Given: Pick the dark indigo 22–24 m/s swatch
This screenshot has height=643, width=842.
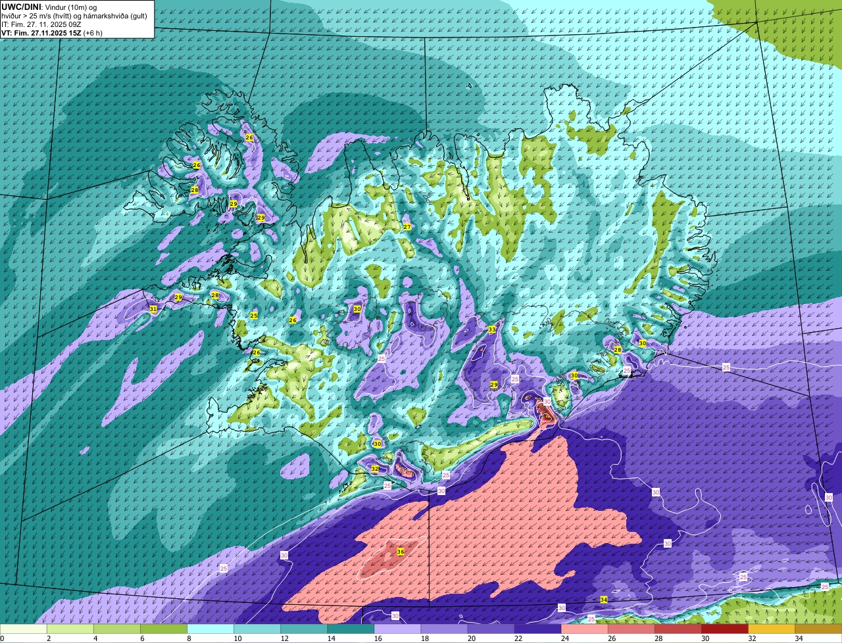Looking at the screenshot, I should pos(538,629).
